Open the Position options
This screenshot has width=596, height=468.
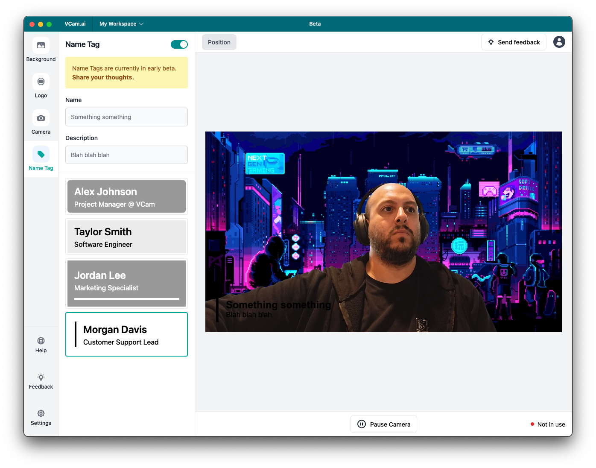(219, 42)
